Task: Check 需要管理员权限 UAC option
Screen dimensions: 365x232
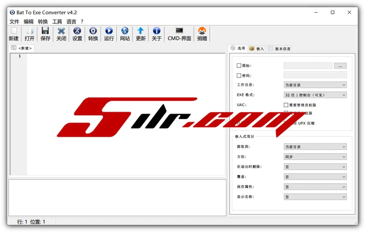Action: click(x=286, y=105)
